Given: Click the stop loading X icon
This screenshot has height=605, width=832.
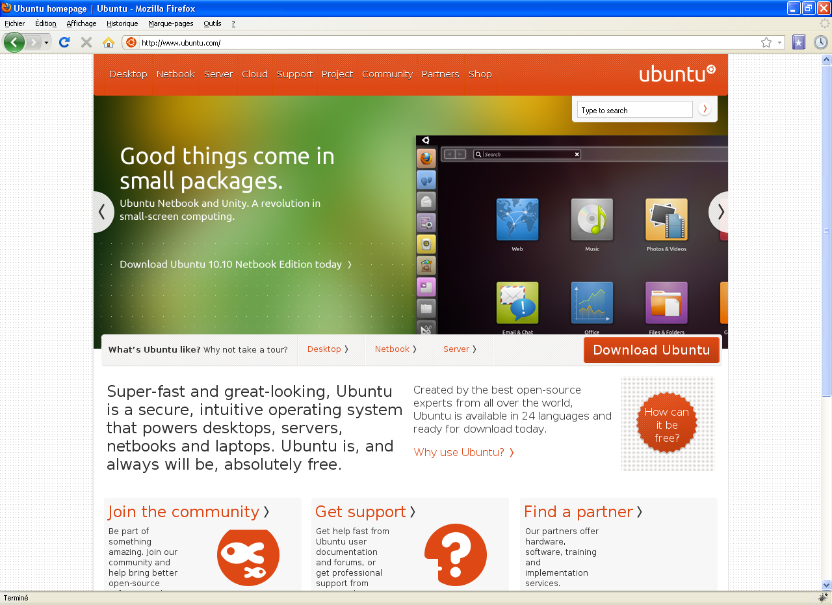Looking at the screenshot, I should coord(86,42).
